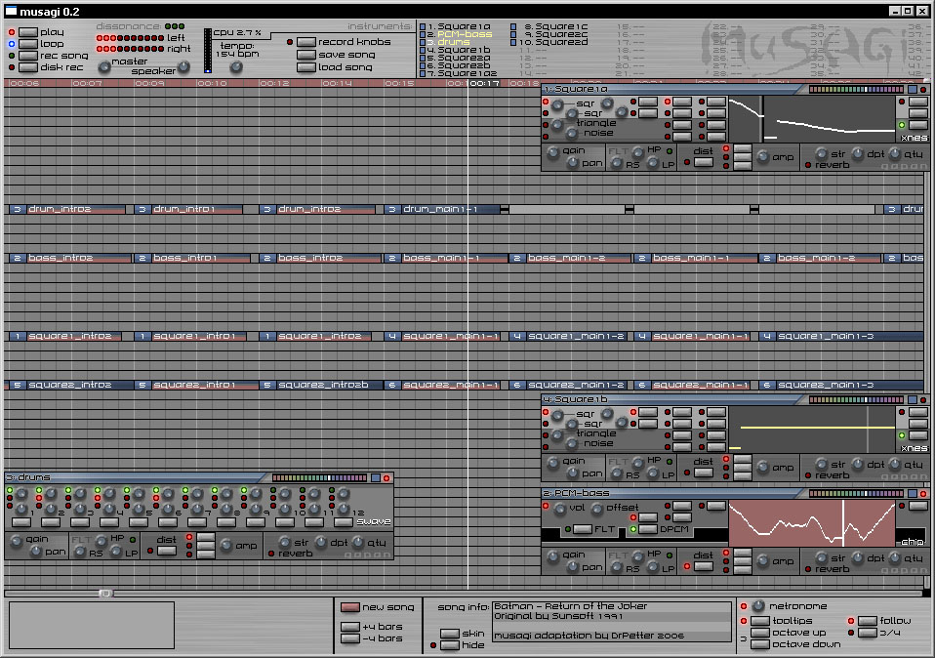This screenshot has width=935, height=658.
Task: Click the +4 bars button
Action: coord(350,627)
